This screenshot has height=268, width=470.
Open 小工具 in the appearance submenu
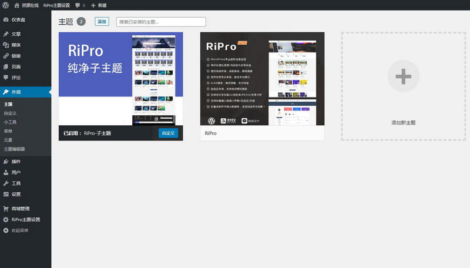(10, 122)
